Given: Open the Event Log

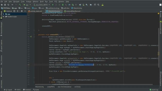Looking at the screenshot, I should 154,90.
